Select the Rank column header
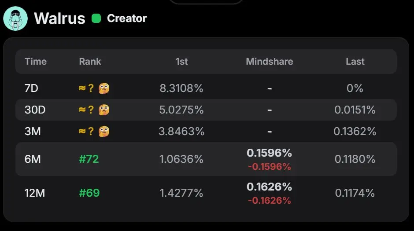Viewport: 414px width, 231px height. (90, 62)
